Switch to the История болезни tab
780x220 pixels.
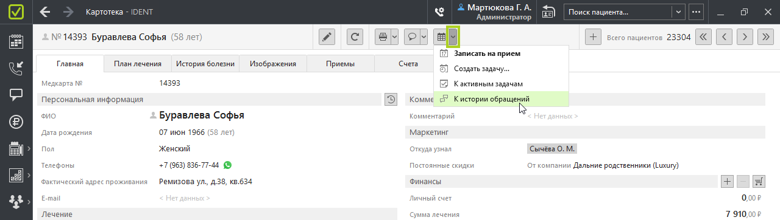click(205, 64)
